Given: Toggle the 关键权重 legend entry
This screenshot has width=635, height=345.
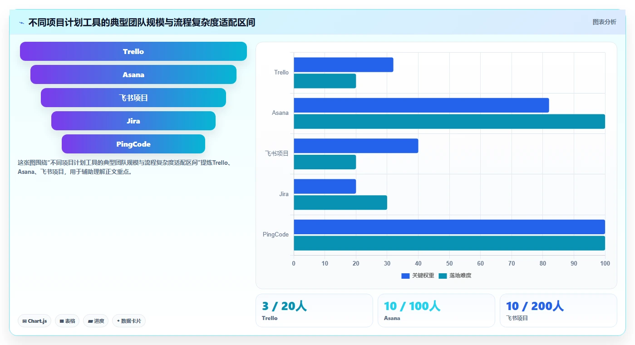Looking at the screenshot, I should click(x=418, y=276).
